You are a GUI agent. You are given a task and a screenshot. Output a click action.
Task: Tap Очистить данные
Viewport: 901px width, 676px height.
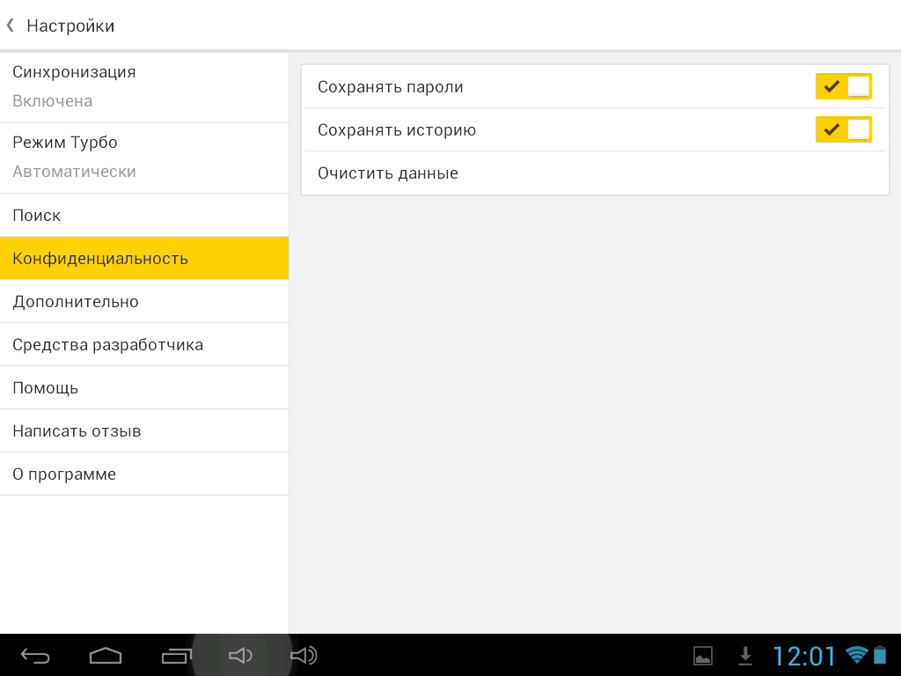595,173
